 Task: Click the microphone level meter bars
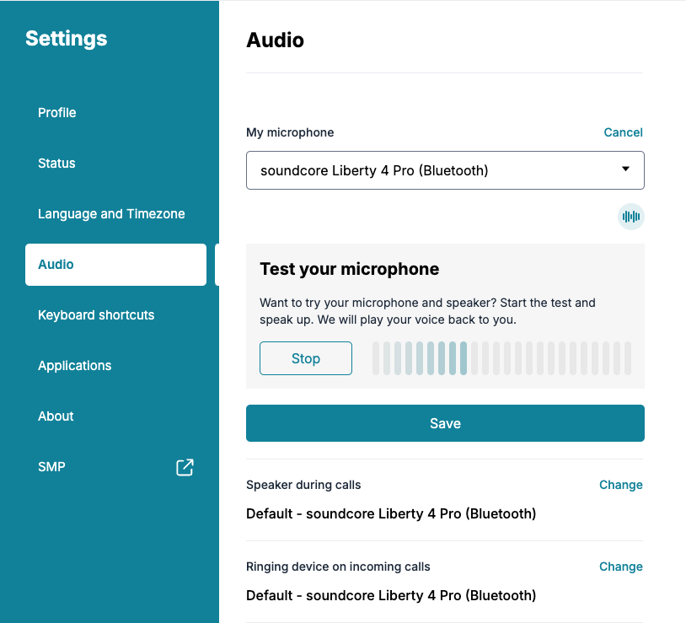pyautogui.click(x=501, y=358)
